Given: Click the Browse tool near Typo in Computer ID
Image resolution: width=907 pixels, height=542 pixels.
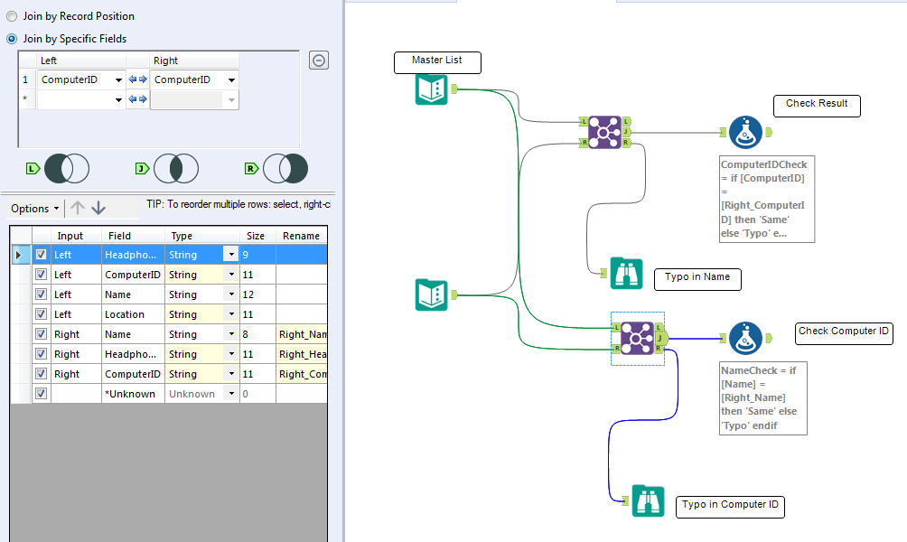Looking at the screenshot, I should coord(648,500).
